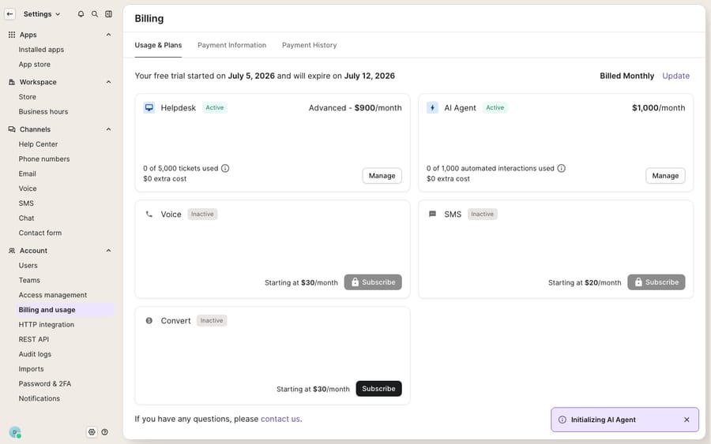Image resolution: width=711 pixels, height=444 pixels.
Task: Click the search magnifier icon
Action: click(95, 14)
